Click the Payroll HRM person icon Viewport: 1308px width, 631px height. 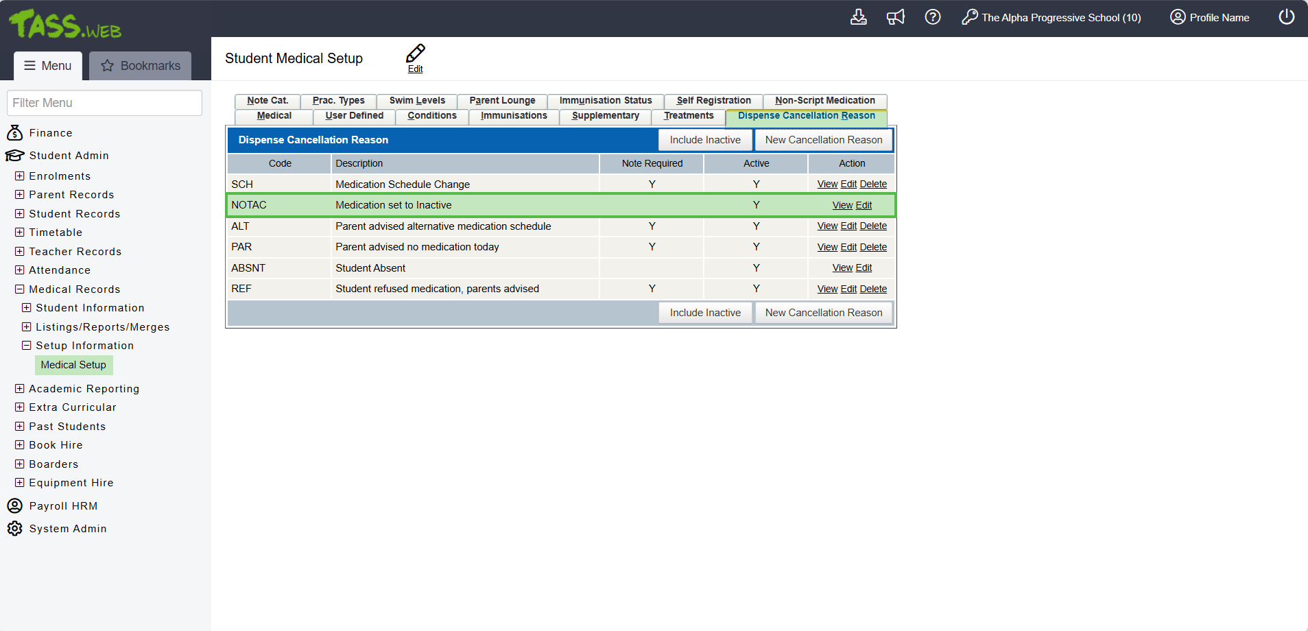[14, 506]
